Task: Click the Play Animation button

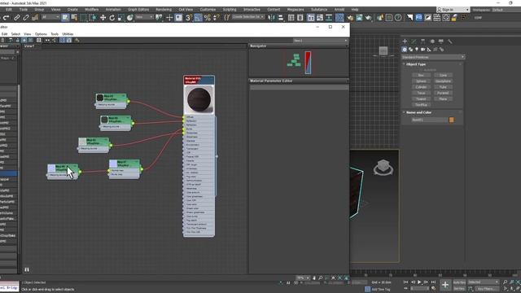Action: click(419, 282)
